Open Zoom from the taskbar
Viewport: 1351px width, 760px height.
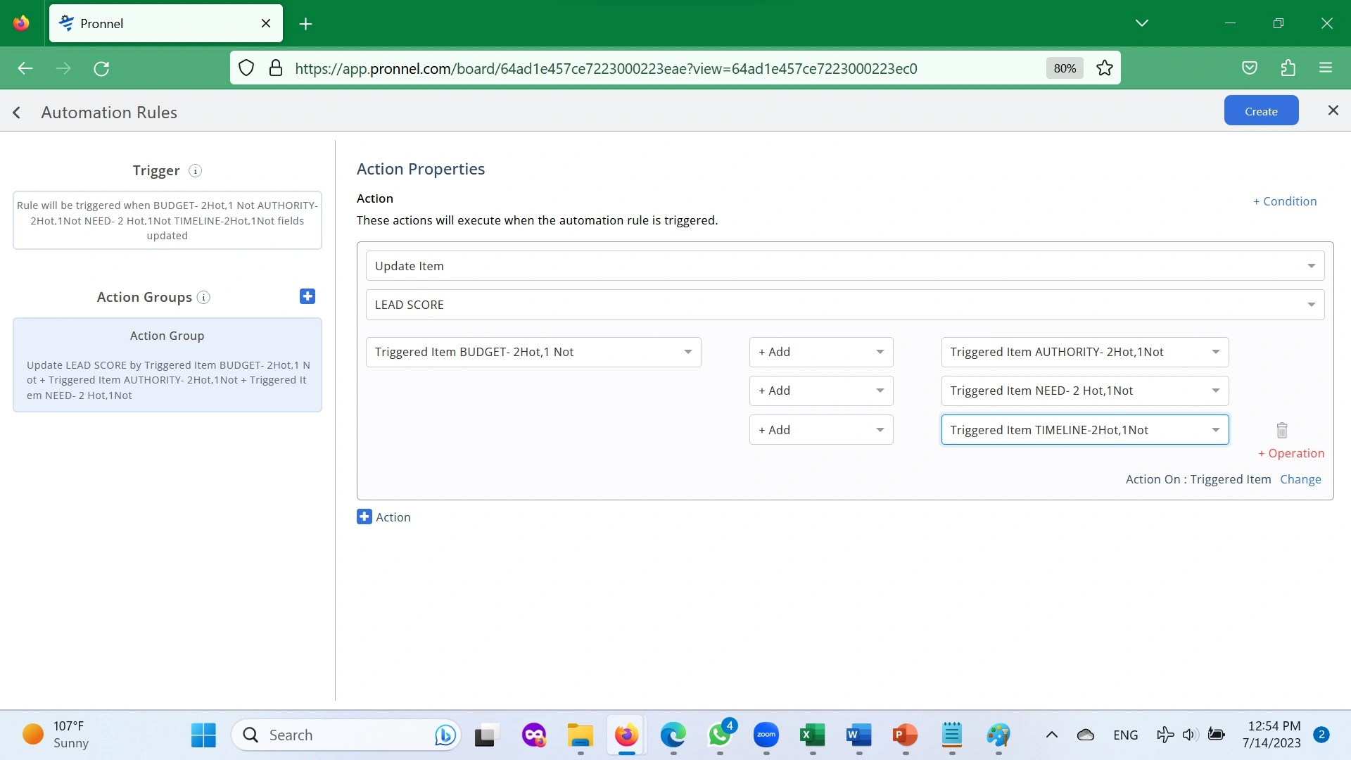coord(766,735)
